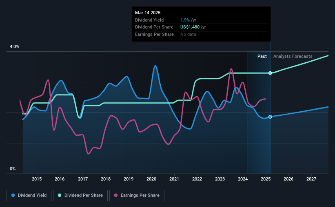The height and width of the screenshot is (207, 335).
Task: Click the pink Earnings Per Share legend dot
Action: point(116,195)
